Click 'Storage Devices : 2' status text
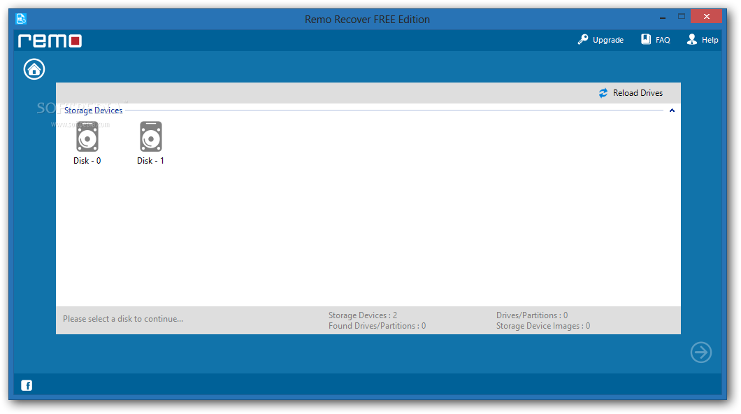The width and height of the screenshot is (741, 414). [363, 315]
